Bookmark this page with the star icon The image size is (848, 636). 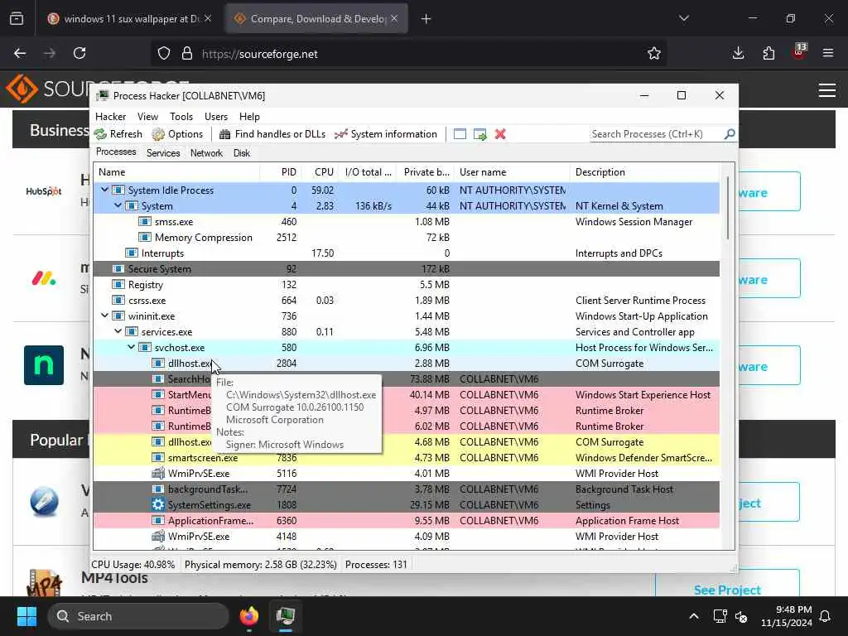point(654,53)
